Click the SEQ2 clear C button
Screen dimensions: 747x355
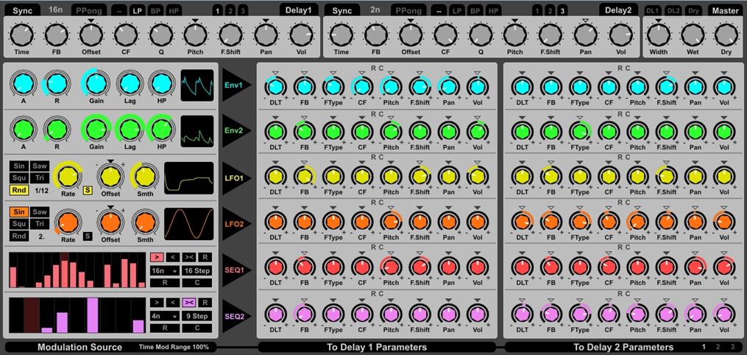tap(197, 328)
